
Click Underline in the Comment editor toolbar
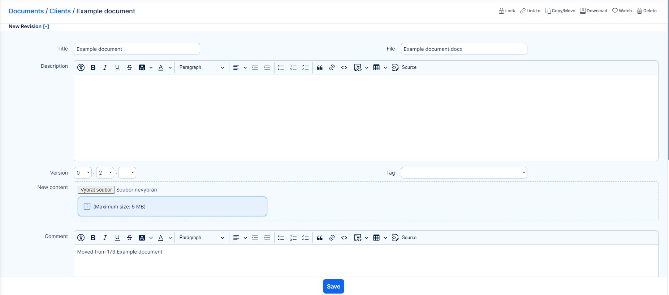[117, 238]
